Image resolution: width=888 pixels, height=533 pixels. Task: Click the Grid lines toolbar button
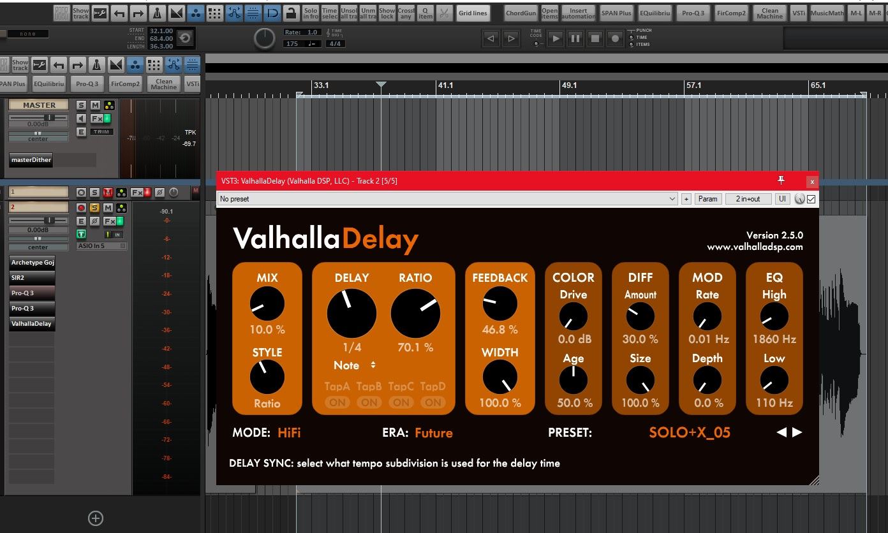click(473, 13)
